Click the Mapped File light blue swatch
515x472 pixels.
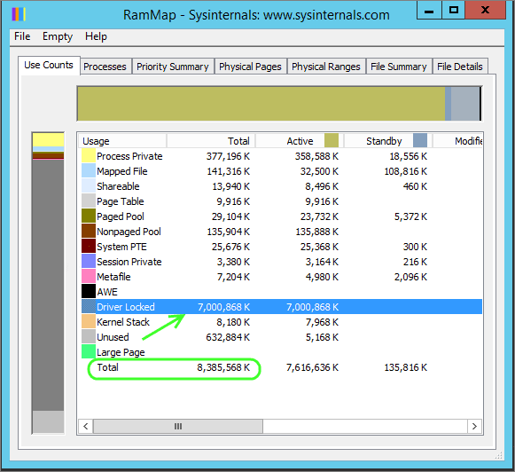tap(89, 171)
